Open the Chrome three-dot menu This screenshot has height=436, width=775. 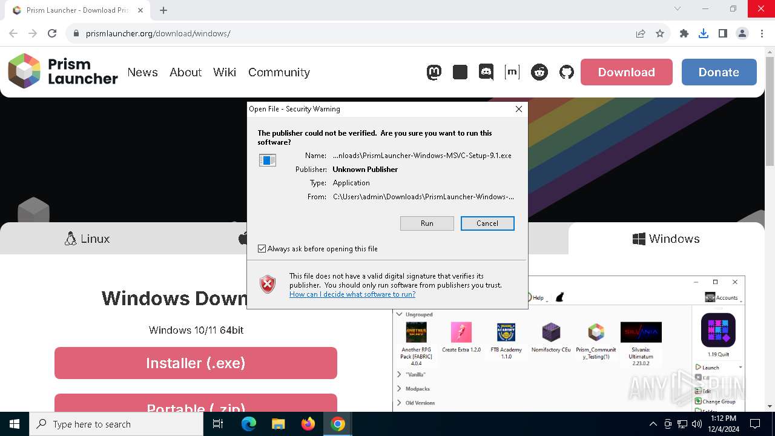point(762,33)
